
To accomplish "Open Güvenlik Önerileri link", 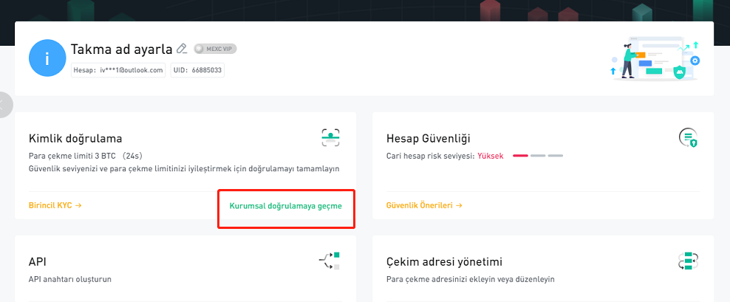I will (x=424, y=205).
